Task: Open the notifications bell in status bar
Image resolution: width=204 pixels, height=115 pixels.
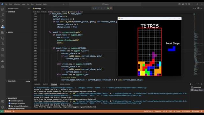Action: tap(201, 111)
